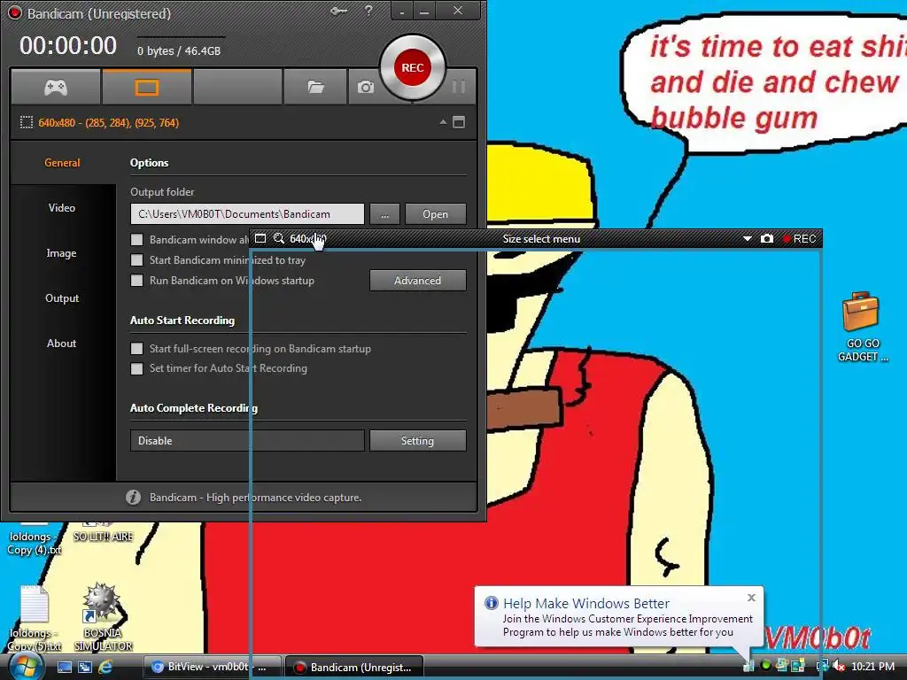Enable Start Bandicam minimized to tray
This screenshot has width=907, height=680.
click(137, 260)
